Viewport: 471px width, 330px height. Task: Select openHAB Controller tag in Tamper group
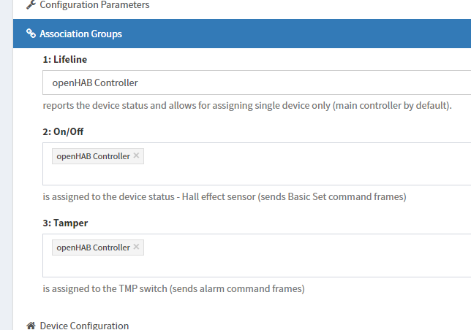[93, 247]
